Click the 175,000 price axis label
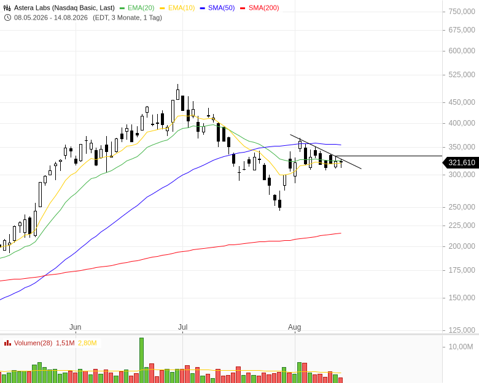 [x=462, y=270]
